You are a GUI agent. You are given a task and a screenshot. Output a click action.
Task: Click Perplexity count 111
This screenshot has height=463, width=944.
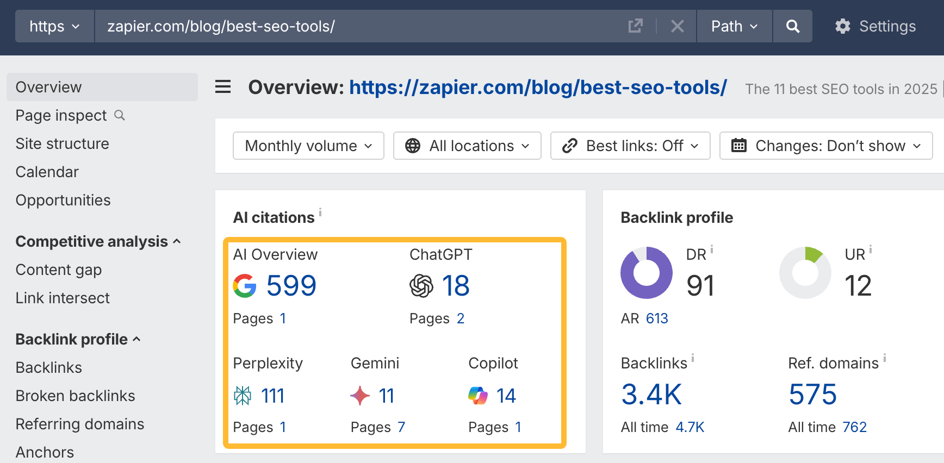click(273, 396)
